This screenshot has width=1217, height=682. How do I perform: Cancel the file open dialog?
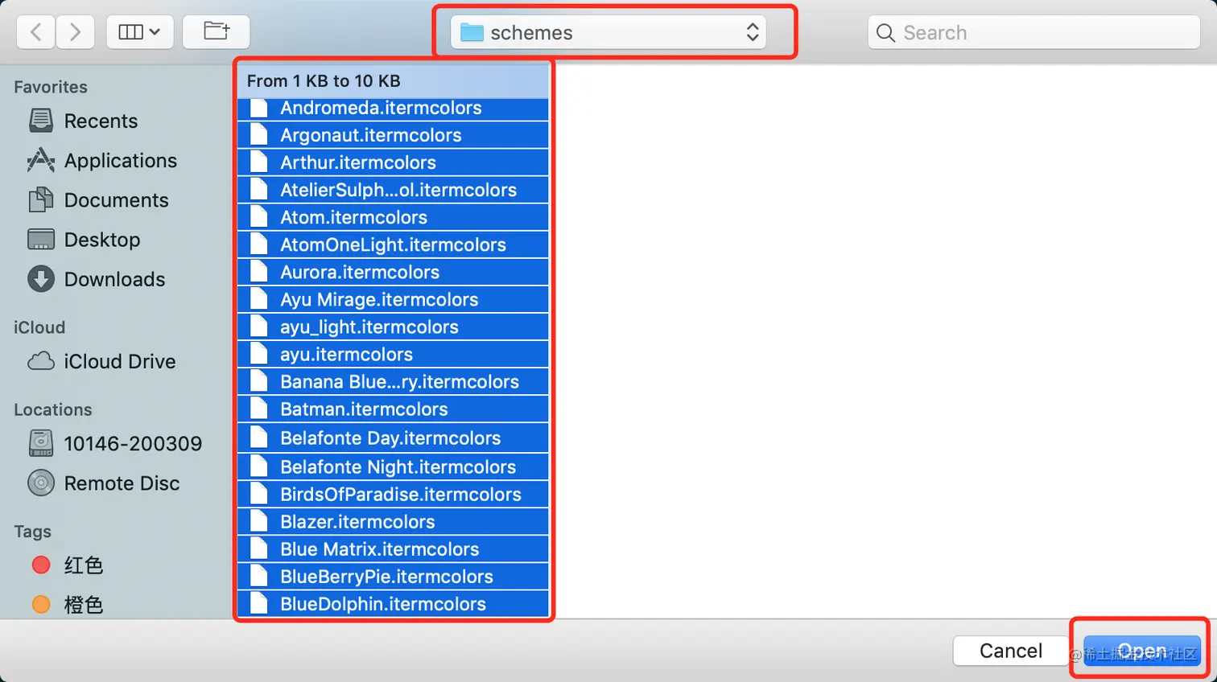(1010, 651)
